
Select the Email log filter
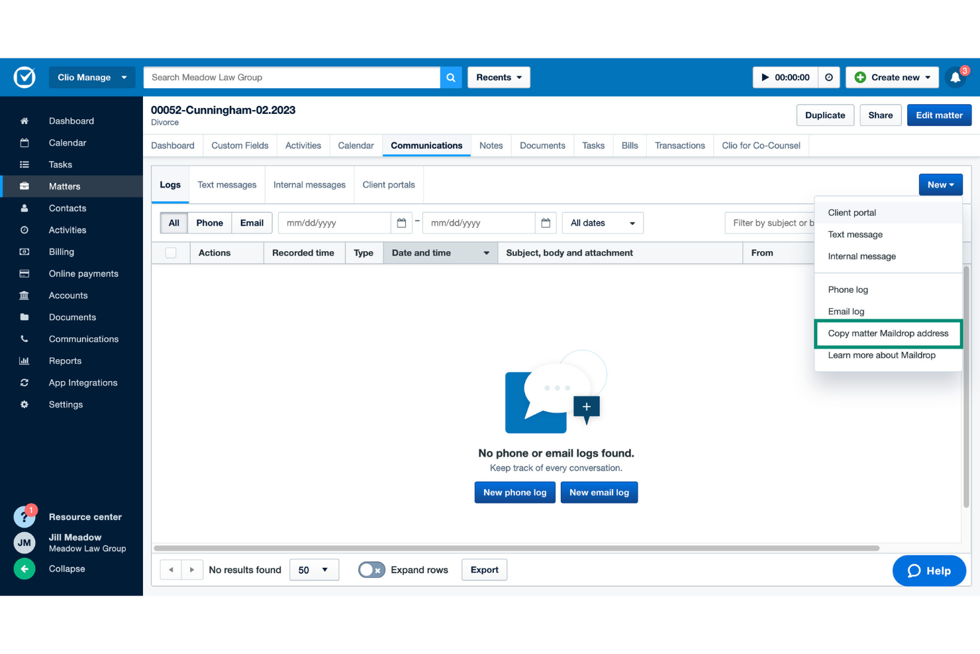pyautogui.click(x=252, y=223)
